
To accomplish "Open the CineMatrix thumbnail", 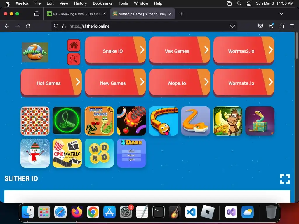I will coord(67,153).
